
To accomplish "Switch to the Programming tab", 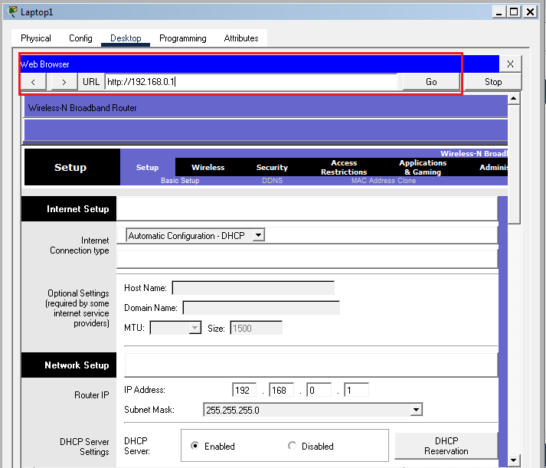I will [182, 38].
